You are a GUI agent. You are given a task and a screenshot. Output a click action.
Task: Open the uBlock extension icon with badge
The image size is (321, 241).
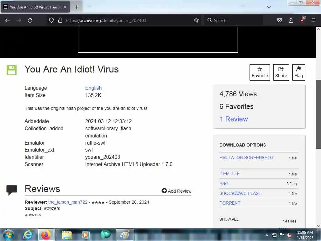coord(303,20)
